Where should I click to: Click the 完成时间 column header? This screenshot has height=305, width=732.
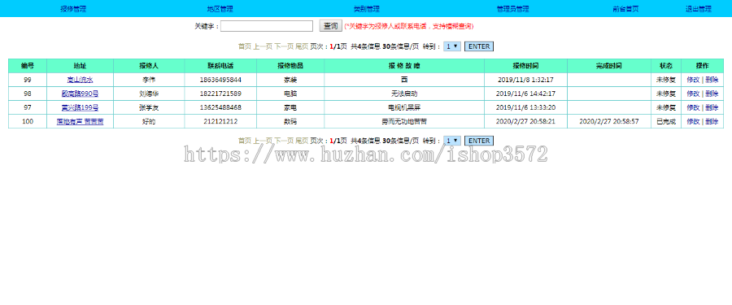point(609,66)
